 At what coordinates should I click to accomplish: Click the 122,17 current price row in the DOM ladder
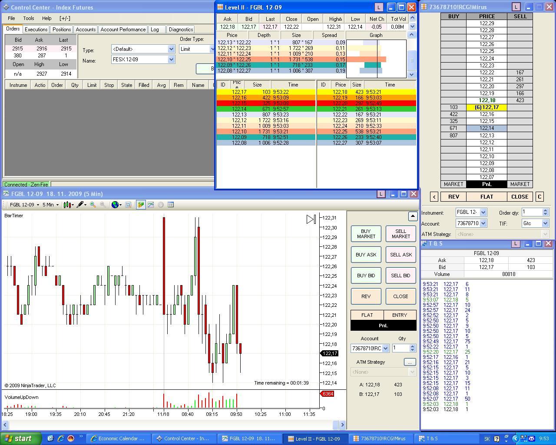[486, 107]
